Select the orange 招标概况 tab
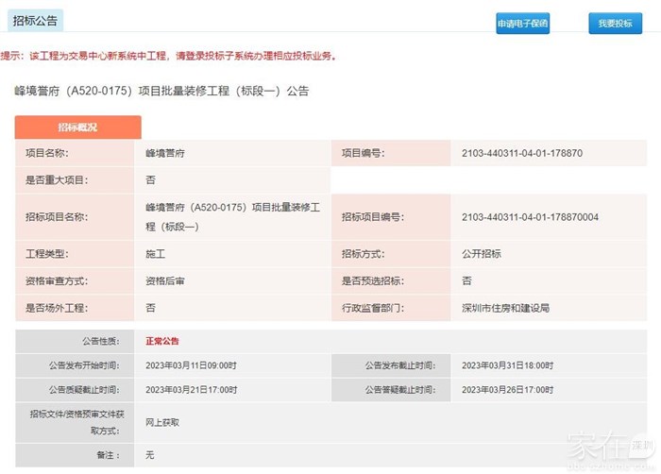The height and width of the screenshot is (474, 661). pyautogui.click(x=77, y=127)
